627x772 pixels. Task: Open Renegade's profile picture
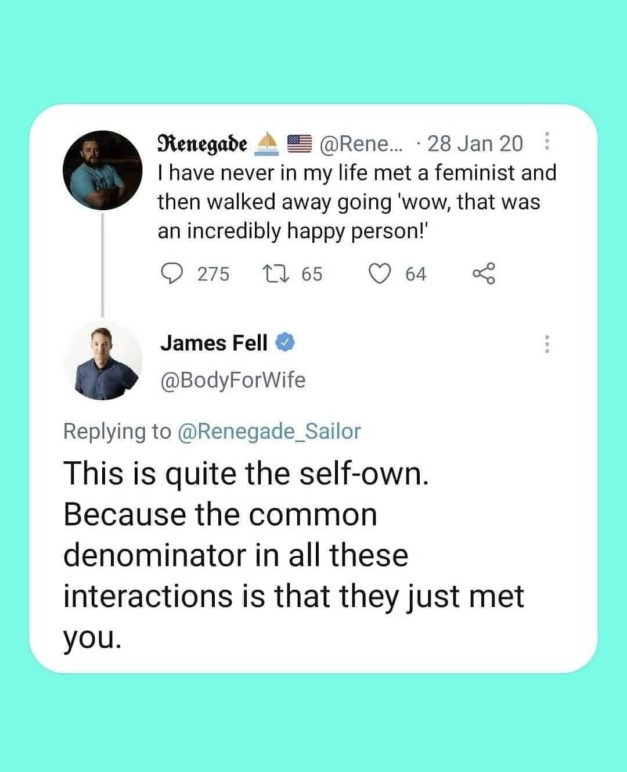(x=102, y=170)
